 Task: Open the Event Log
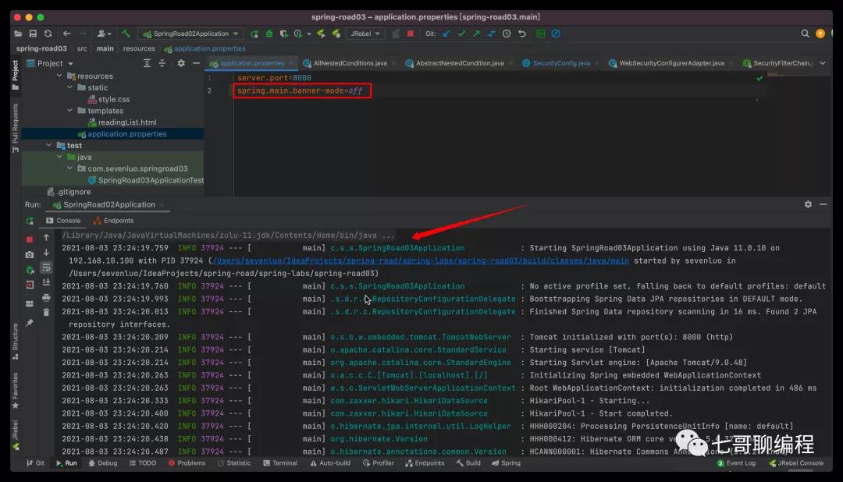pyautogui.click(x=736, y=463)
